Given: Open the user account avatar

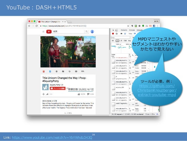Looking at the screenshot, I should tap(92, 31).
